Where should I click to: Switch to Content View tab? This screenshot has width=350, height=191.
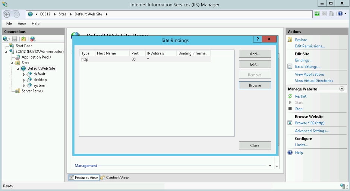click(114, 177)
